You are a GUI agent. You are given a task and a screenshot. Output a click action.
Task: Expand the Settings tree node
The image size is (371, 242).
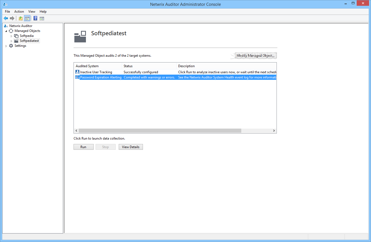tap(6, 46)
